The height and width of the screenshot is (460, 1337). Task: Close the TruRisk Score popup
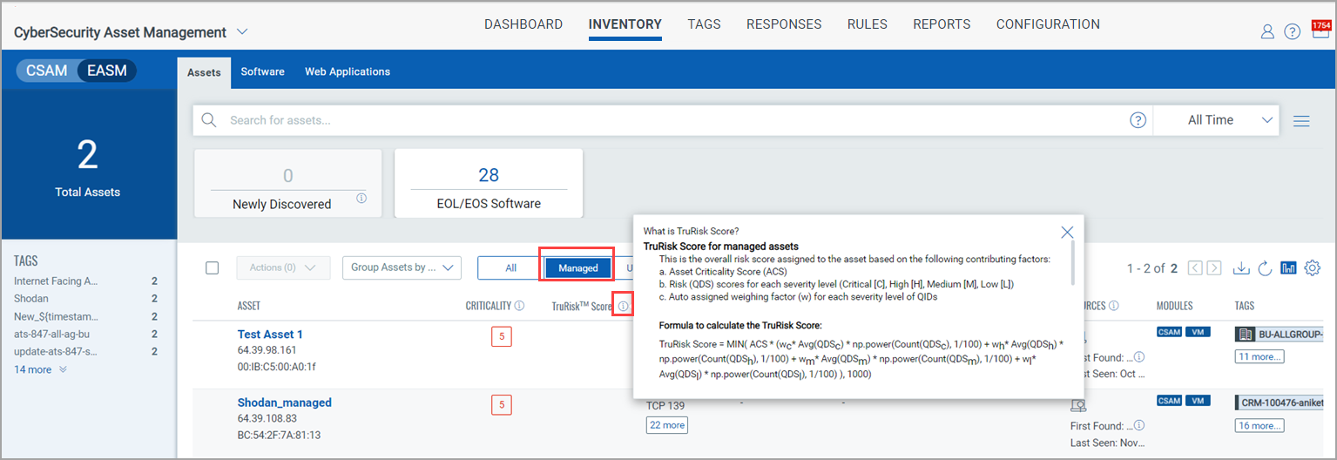pos(1067,232)
